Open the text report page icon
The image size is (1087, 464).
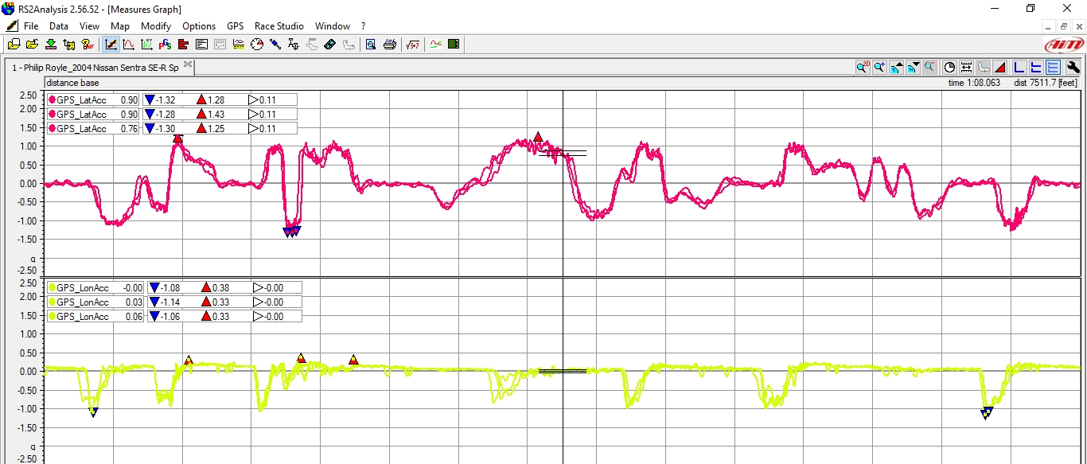tap(201, 45)
